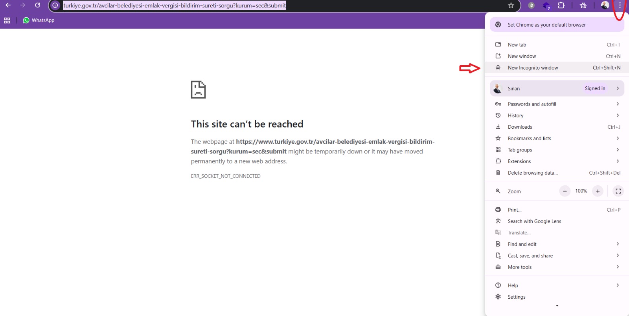Decrease zoom with minus button
Viewport: 629px width, 316px height.
565,191
